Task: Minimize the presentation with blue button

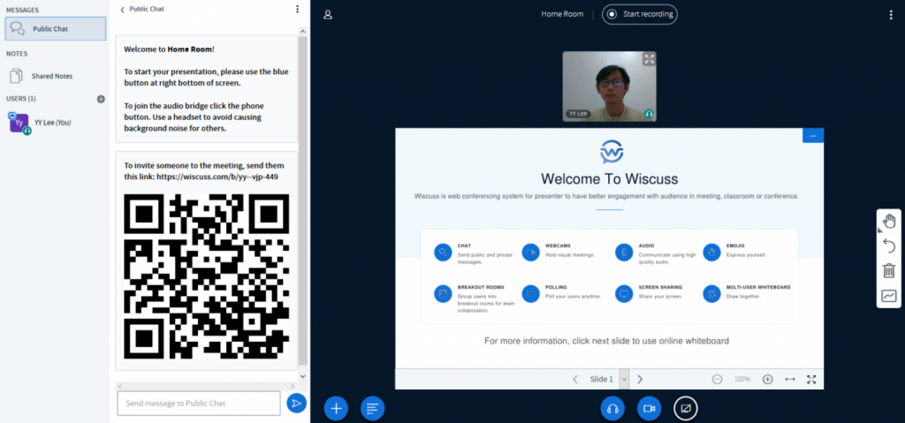Action: point(813,136)
